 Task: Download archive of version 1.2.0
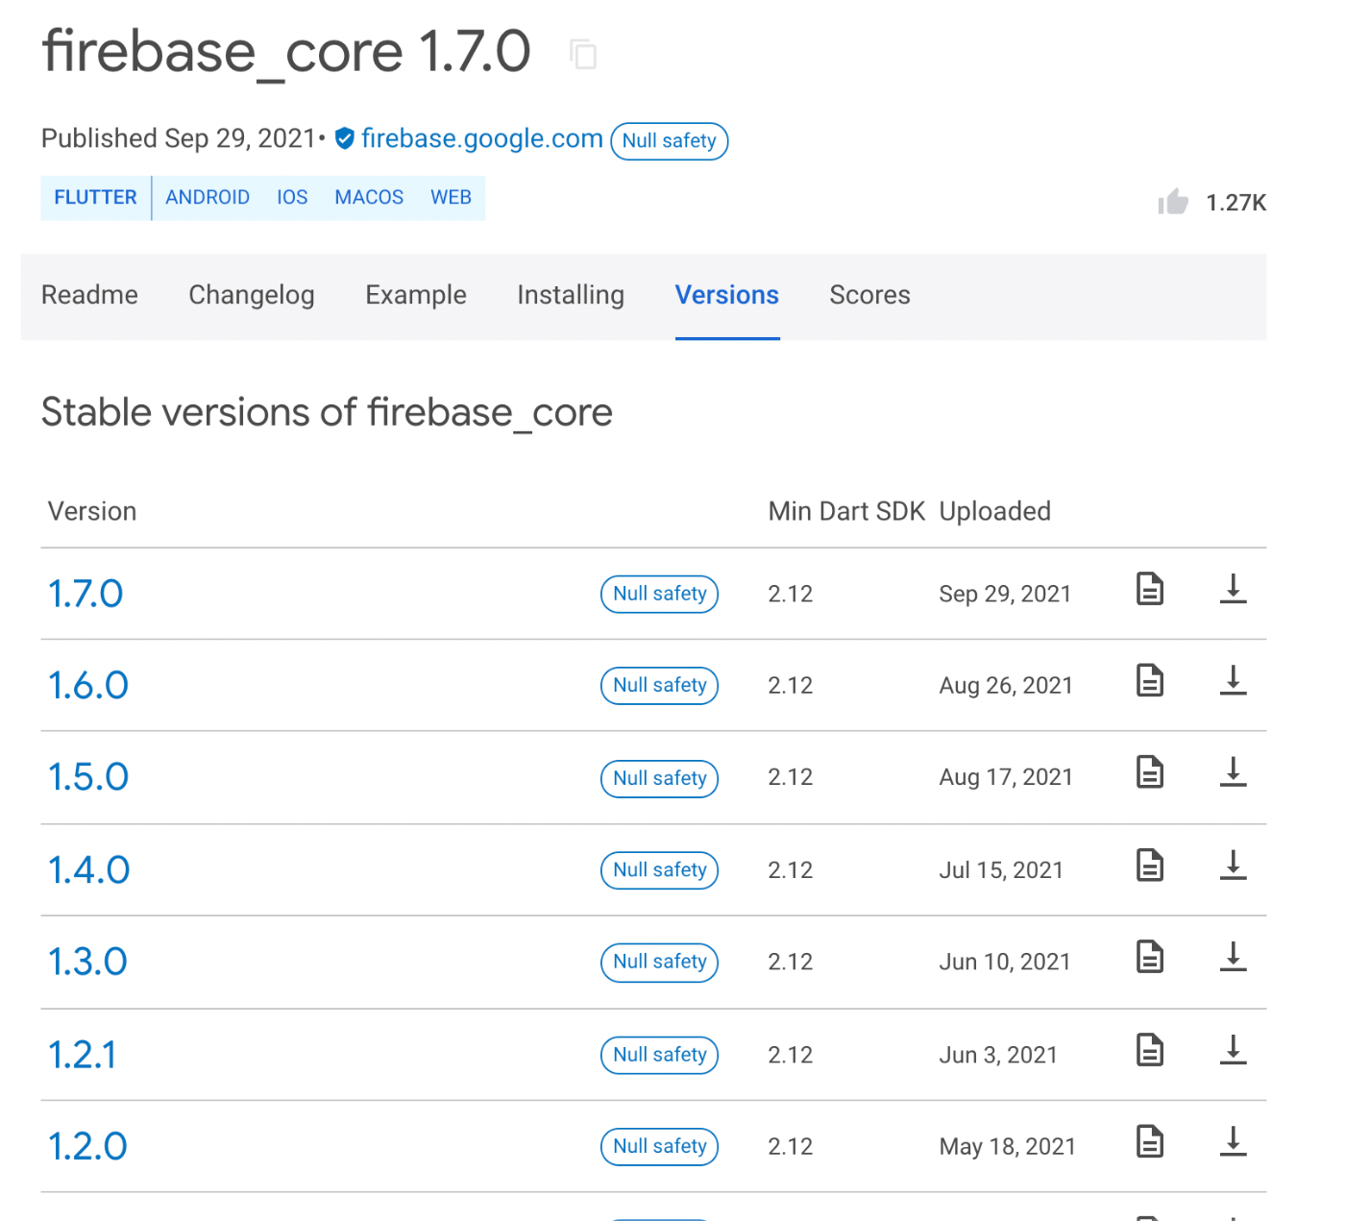[1234, 1140]
